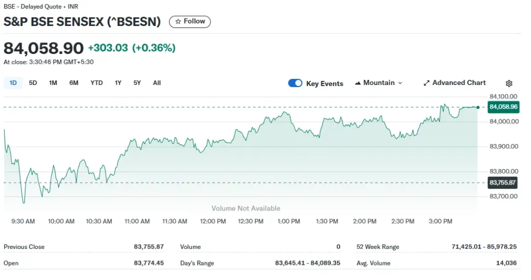Click the Advanced Chart expand arrows icon

(x=426, y=83)
